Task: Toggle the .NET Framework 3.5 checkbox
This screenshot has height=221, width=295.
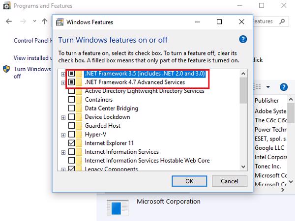Action: click(x=72, y=74)
